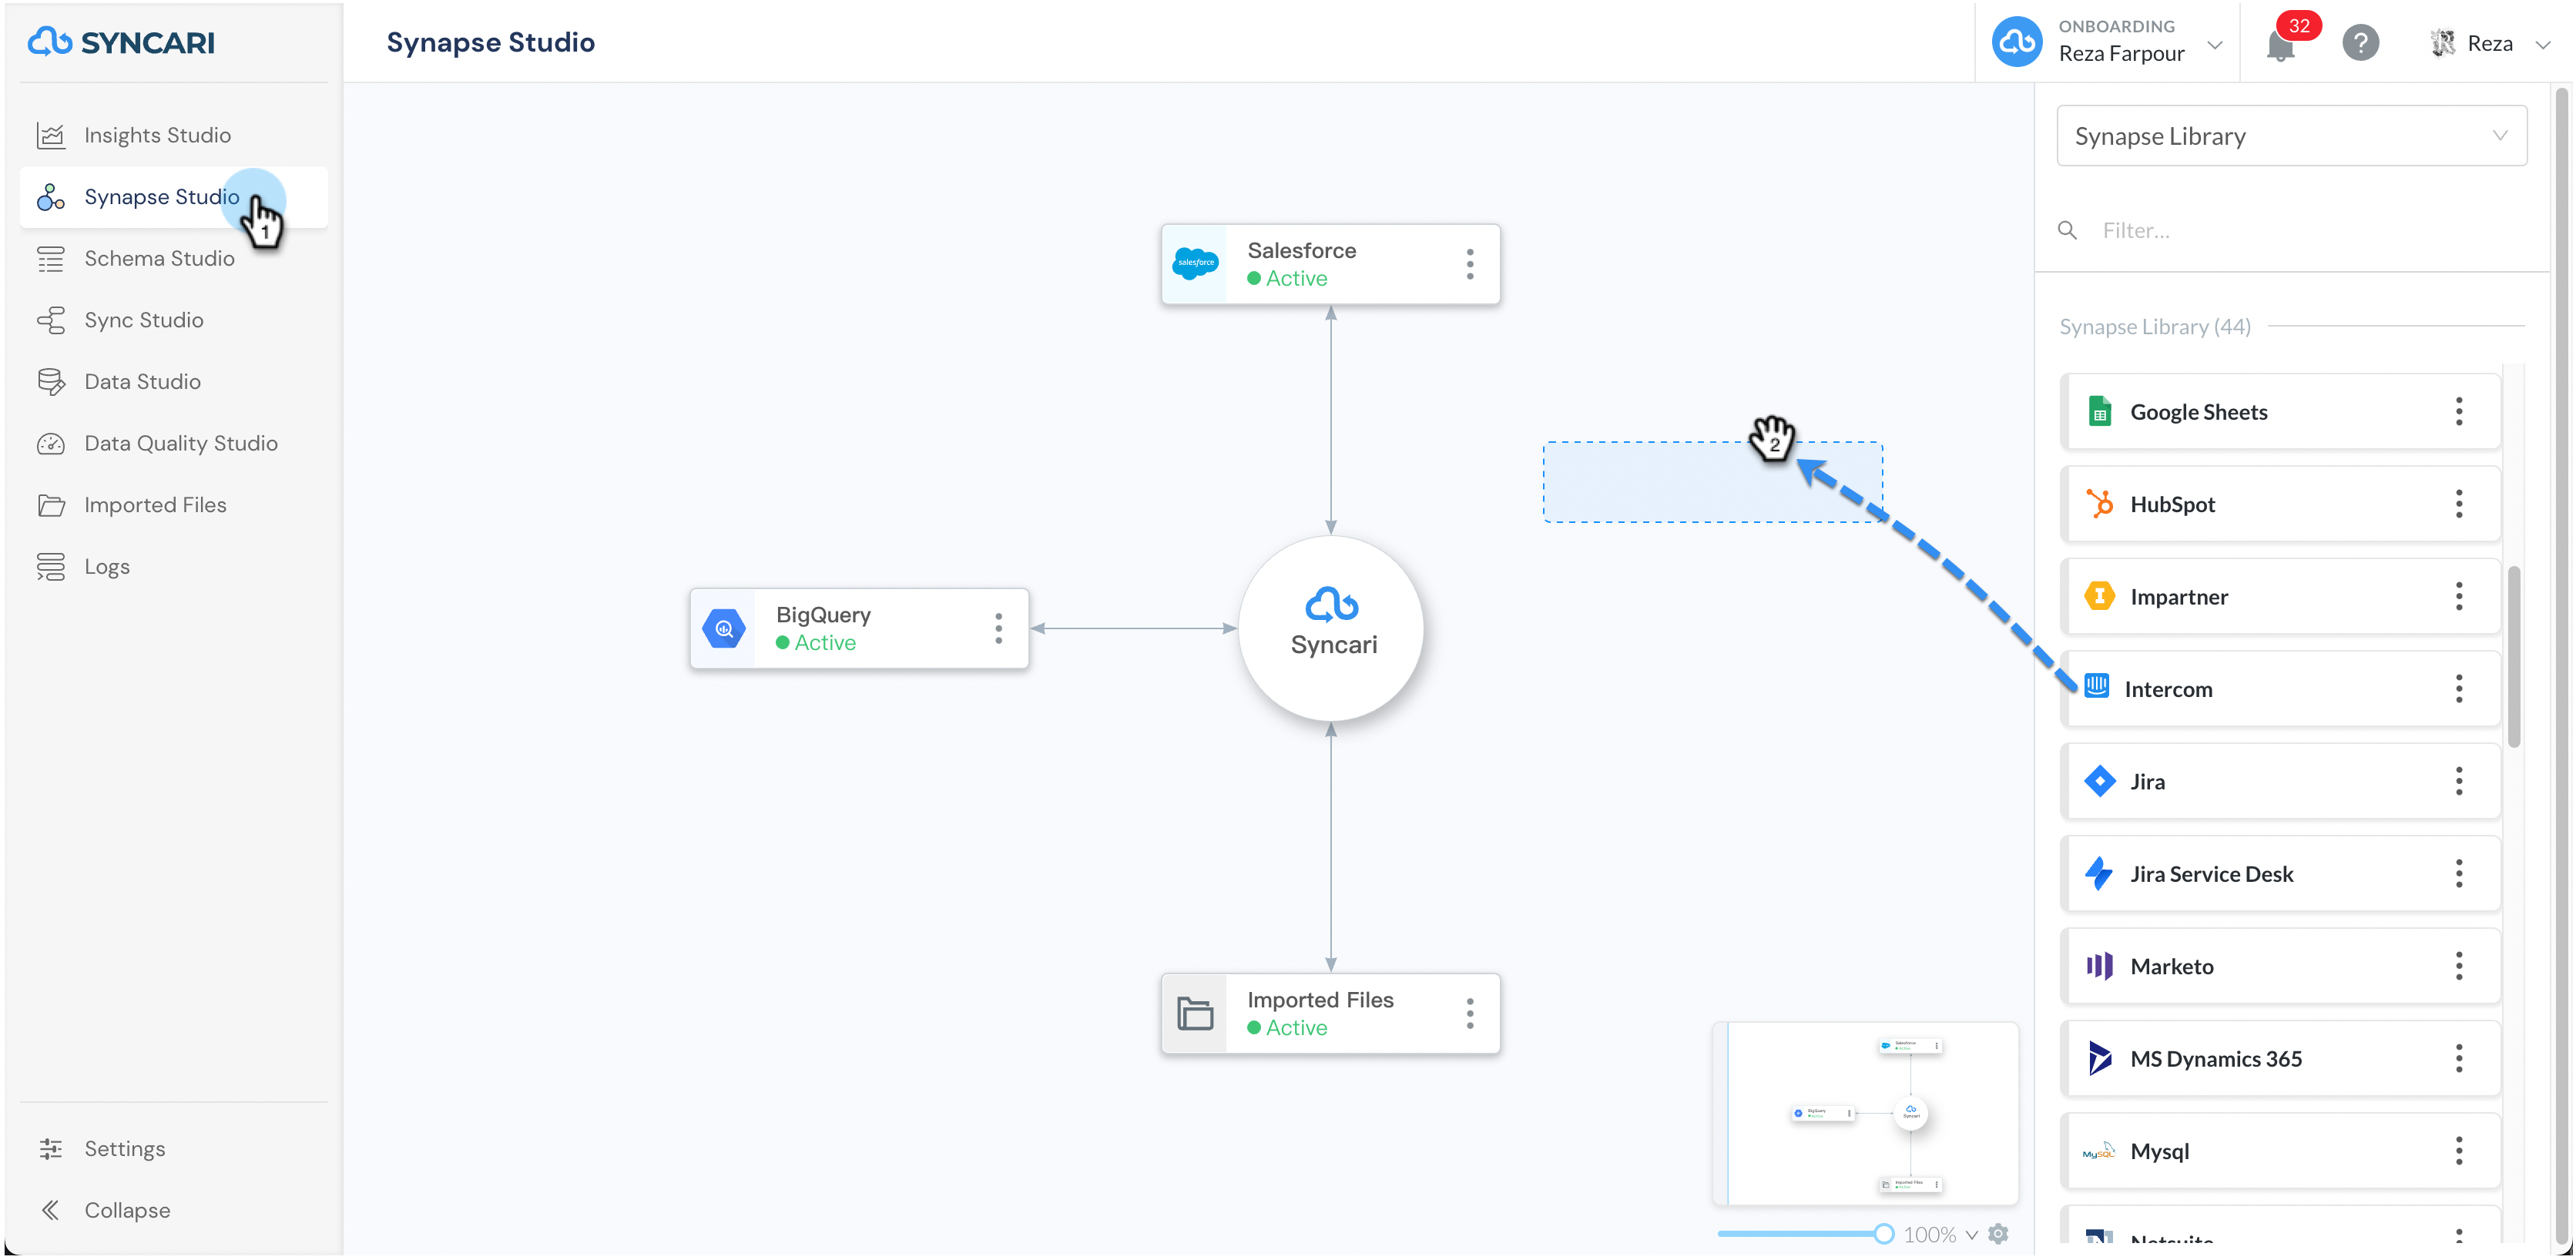Click the search magnifier icon
2576x1260 pixels.
point(2067,230)
